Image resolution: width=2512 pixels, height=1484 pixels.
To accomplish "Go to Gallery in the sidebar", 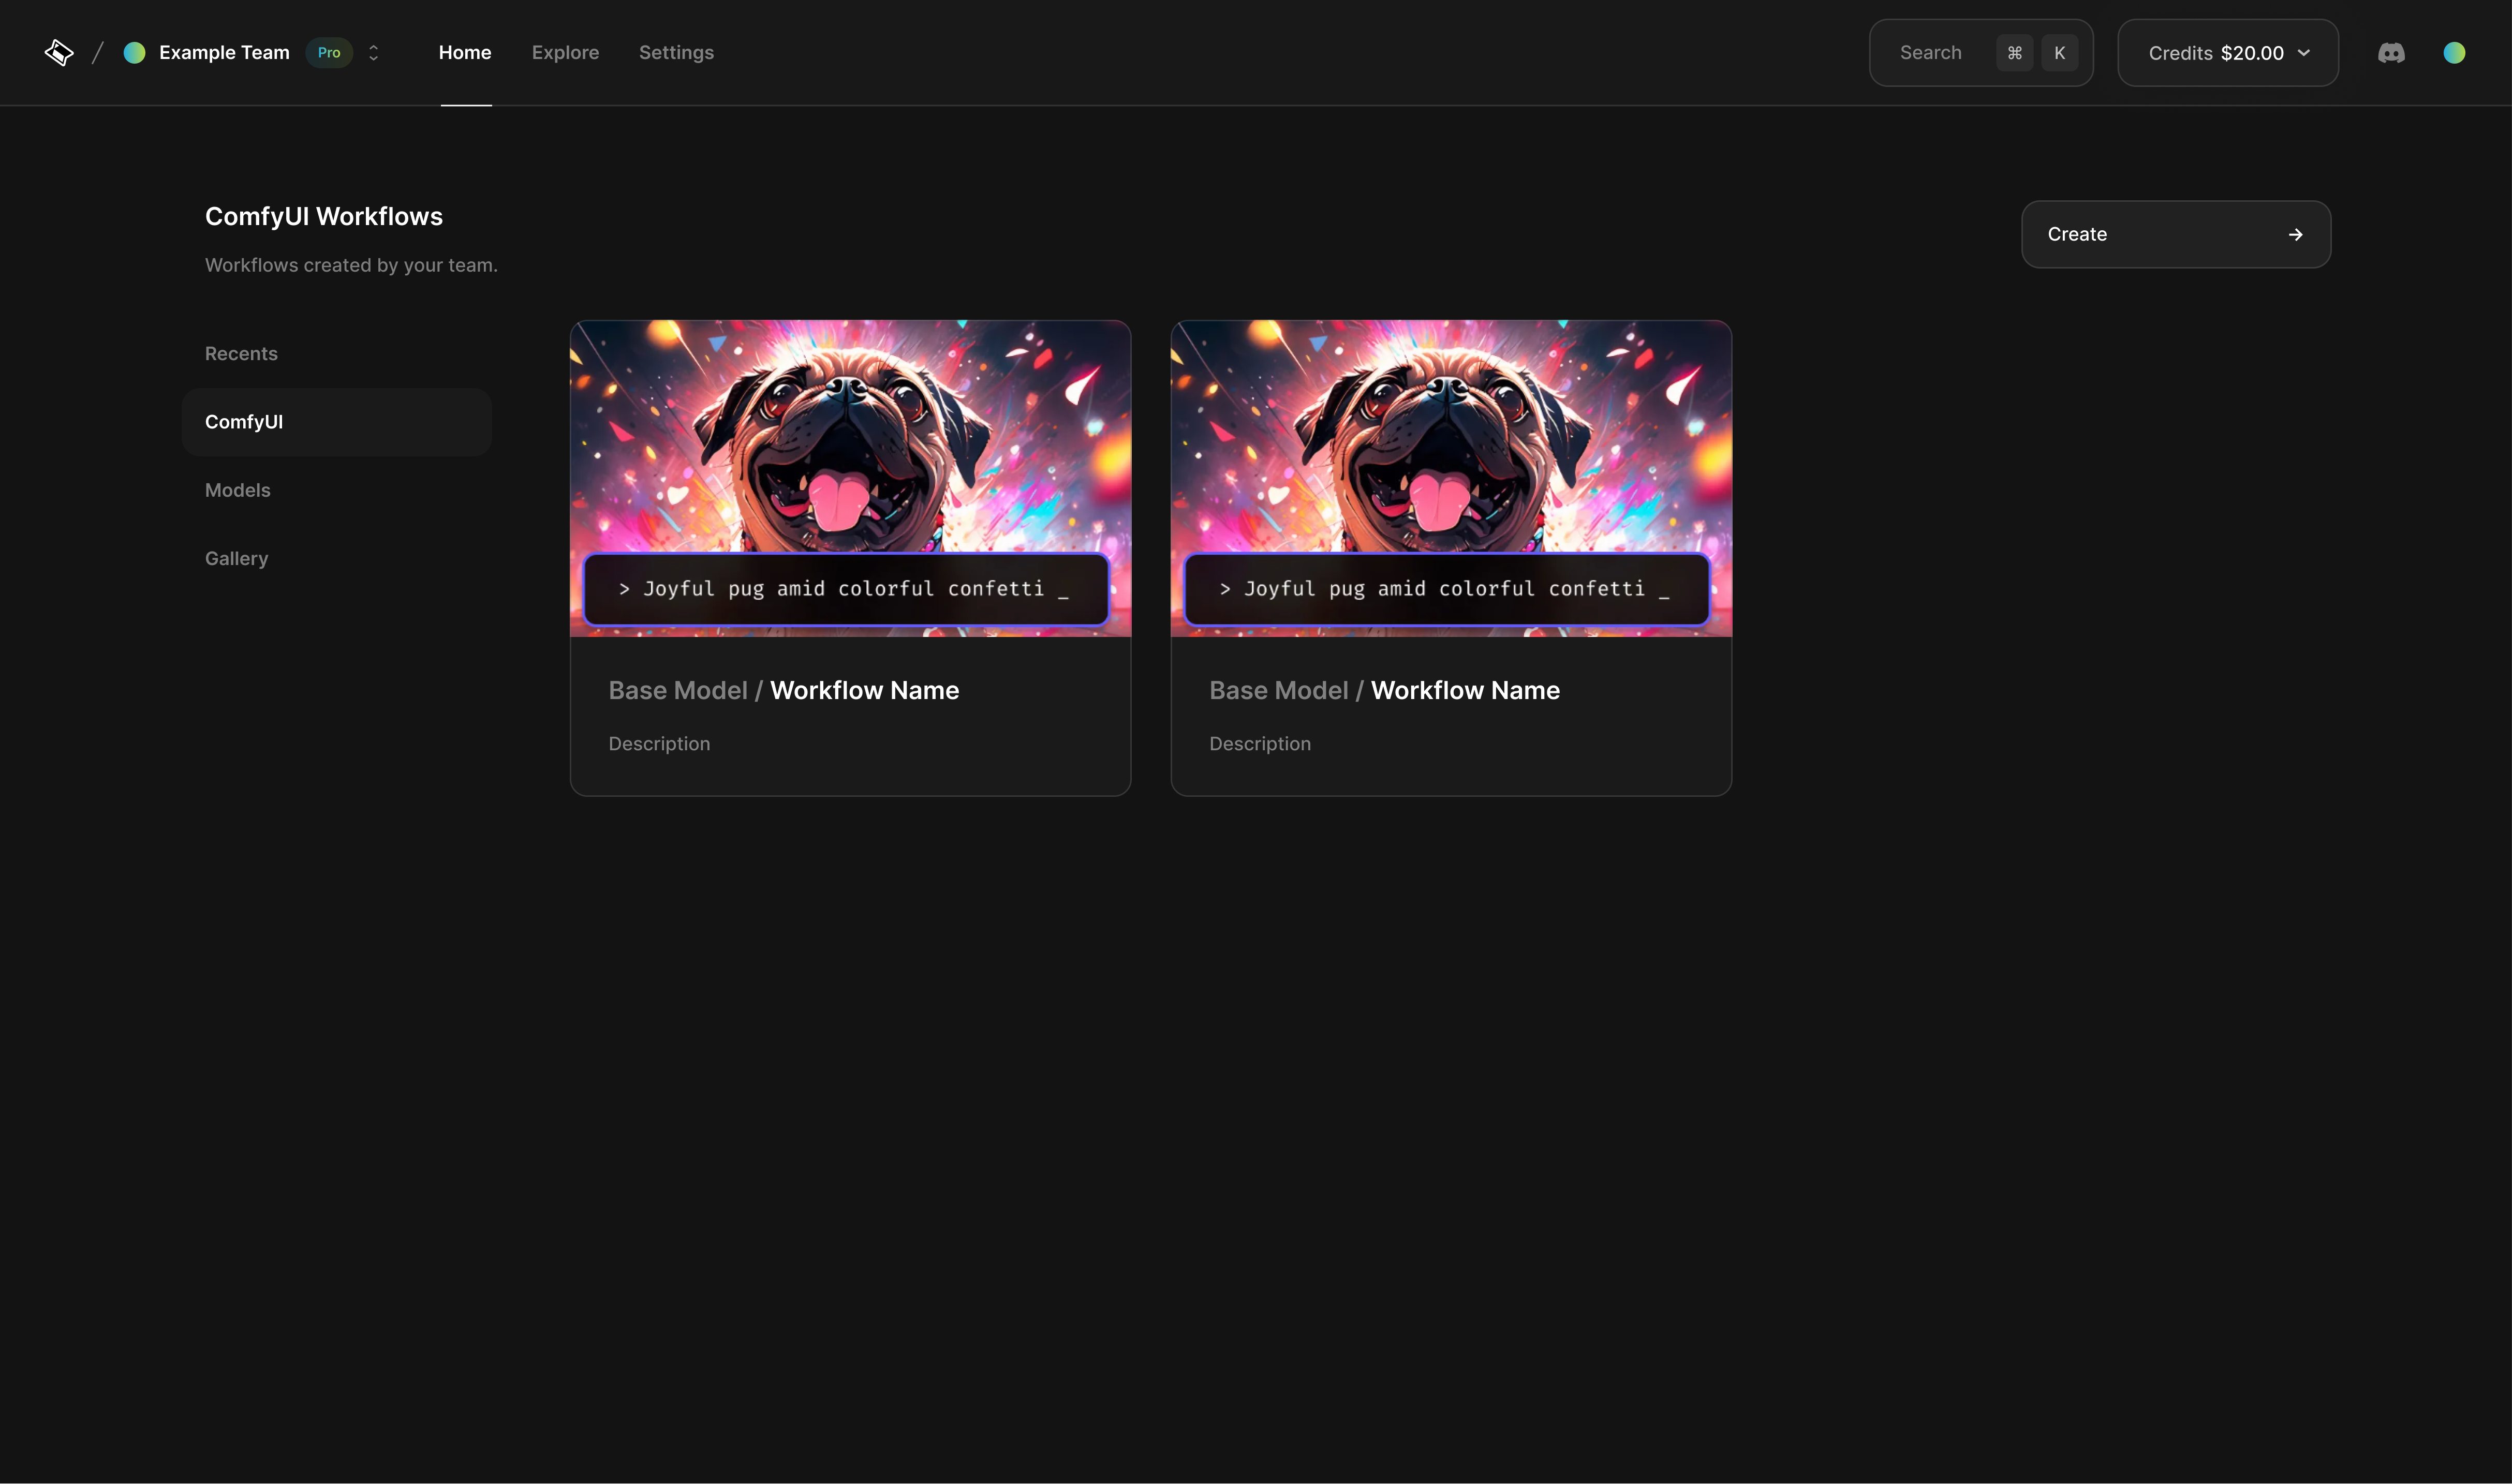I will pyautogui.click(x=237, y=559).
